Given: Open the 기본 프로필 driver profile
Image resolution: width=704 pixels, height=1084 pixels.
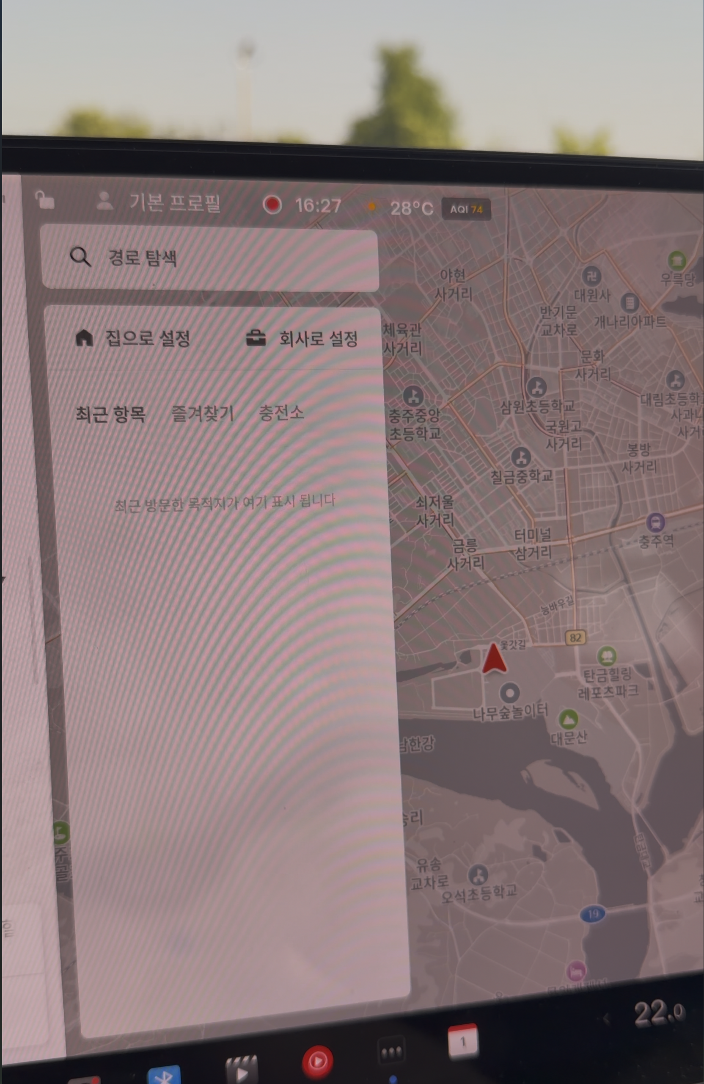Looking at the screenshot, I should 175,203.
